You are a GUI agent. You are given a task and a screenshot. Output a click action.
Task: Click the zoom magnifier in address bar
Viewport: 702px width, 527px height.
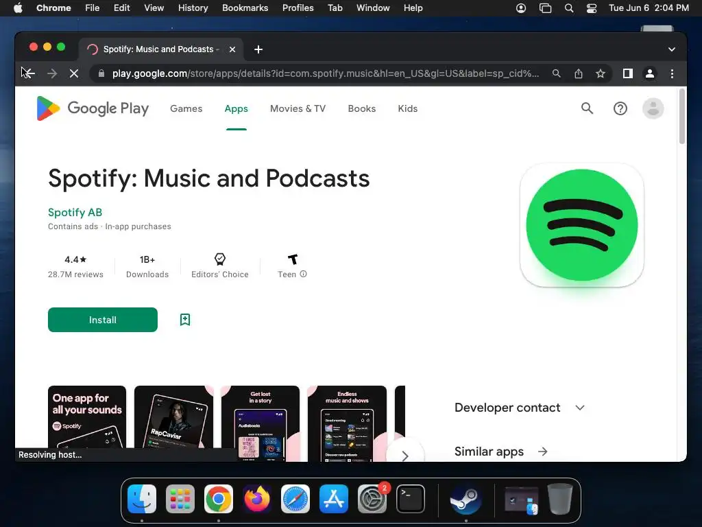[x=556, y=73]
